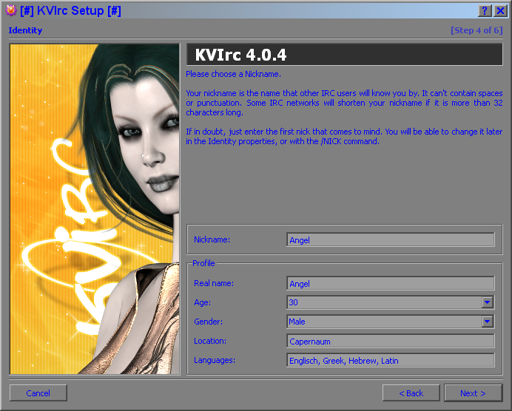Viewport: 512px width, 411px height.
Task: Click the Gender: label
Action: 209,322
